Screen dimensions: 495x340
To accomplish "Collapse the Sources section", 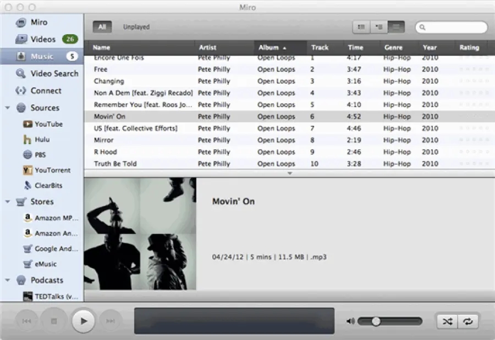I will pyautogui.click(x=8, y=108).
